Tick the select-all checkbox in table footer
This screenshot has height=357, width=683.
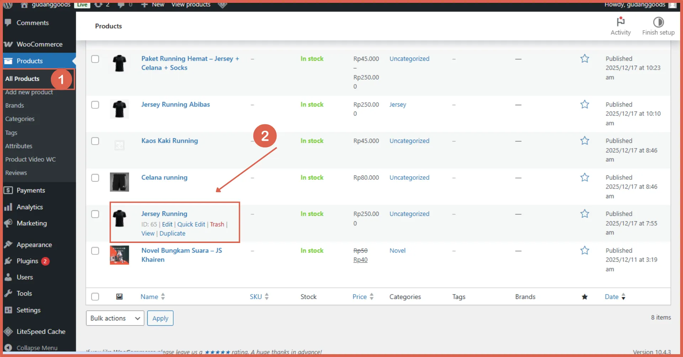pyautogui.click(x=95, y=297)
